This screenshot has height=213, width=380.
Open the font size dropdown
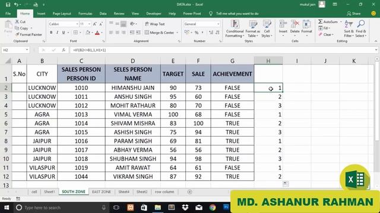pyautogui.click(x=89, y=24)
